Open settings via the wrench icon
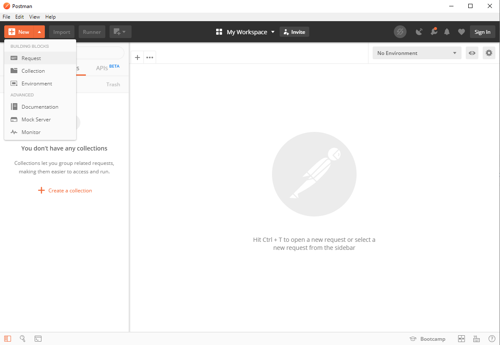This screenshot has width=500, height=345. (433, 32)
